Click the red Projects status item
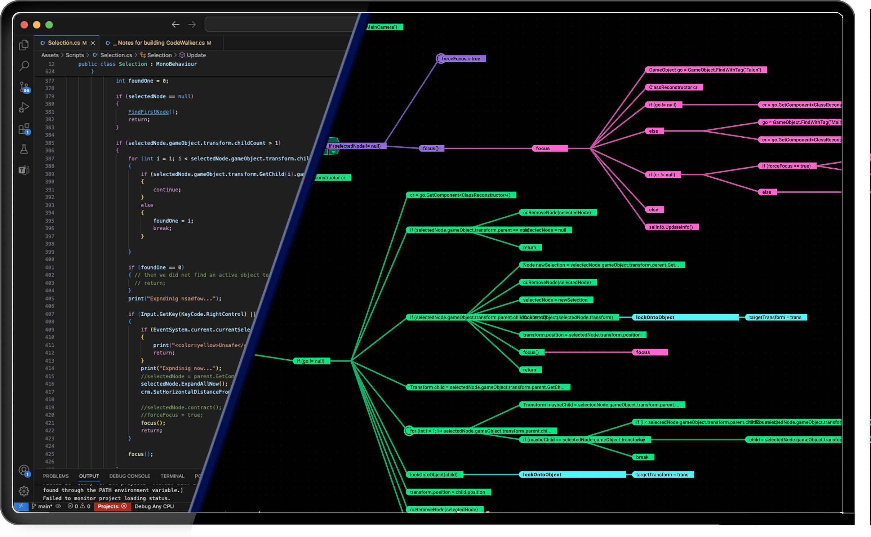 [112, 506]
